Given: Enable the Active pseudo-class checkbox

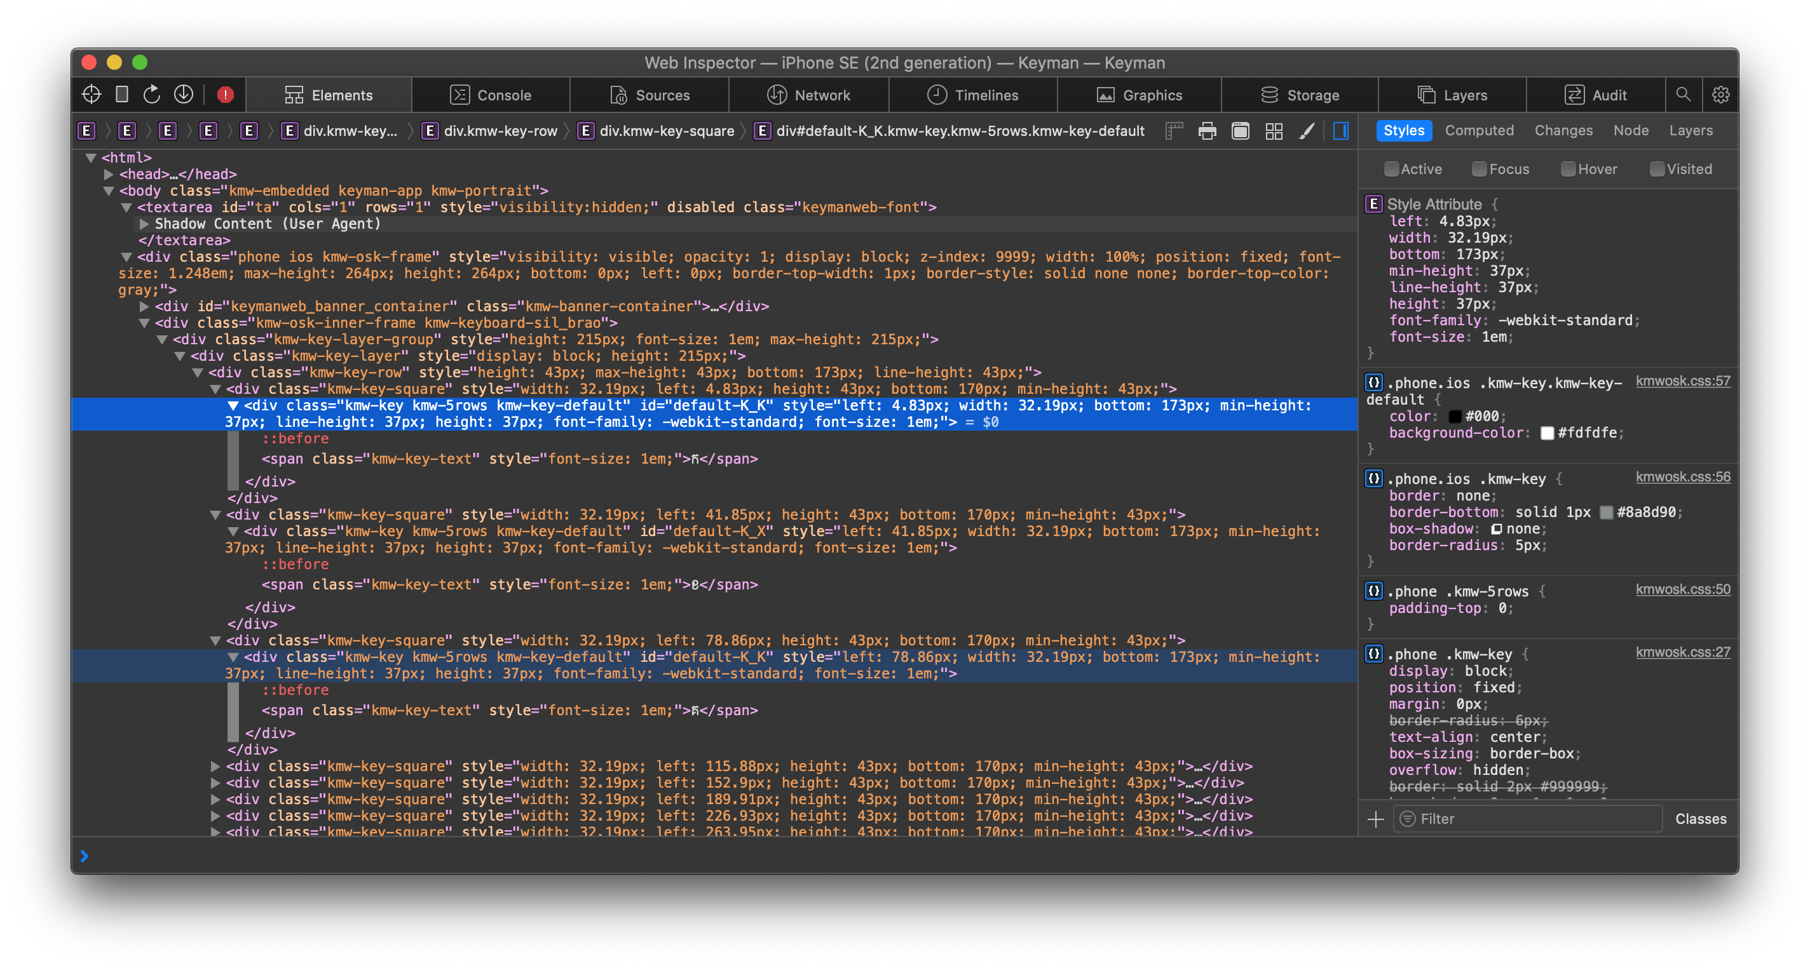Looking at the screenshot, I should click(1392, 168).
